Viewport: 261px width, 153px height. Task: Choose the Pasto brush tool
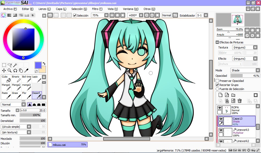pos(6,95)
